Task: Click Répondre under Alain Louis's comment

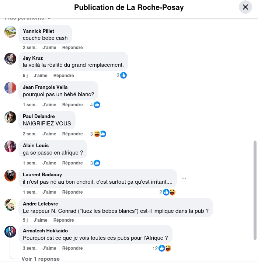Action: pyautogui.click(x=72, y=163)
